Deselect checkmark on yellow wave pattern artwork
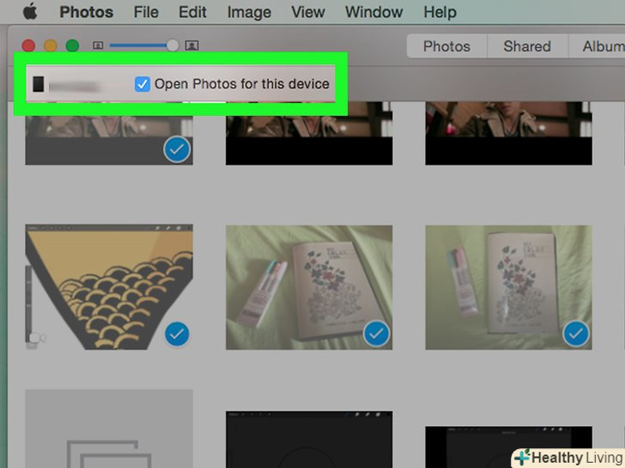This screenshot has height=468, width=625. coord(177,334)
